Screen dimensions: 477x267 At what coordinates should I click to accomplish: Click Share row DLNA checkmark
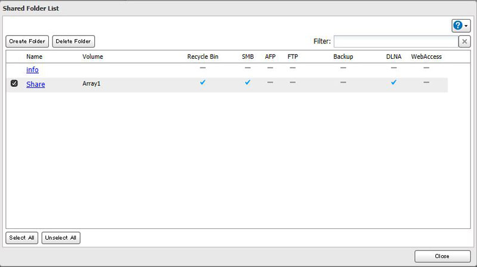[394, 82]
